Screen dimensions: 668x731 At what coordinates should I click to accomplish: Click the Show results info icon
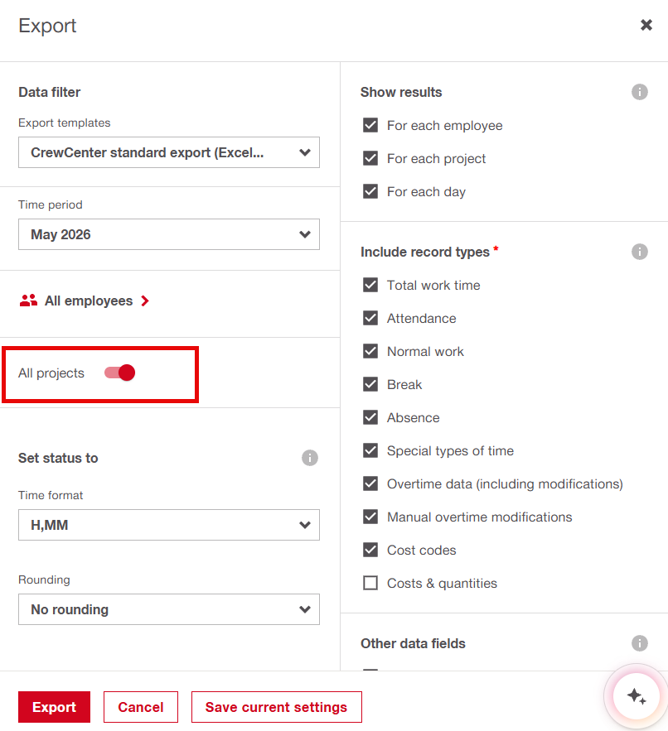click(639, 92)
